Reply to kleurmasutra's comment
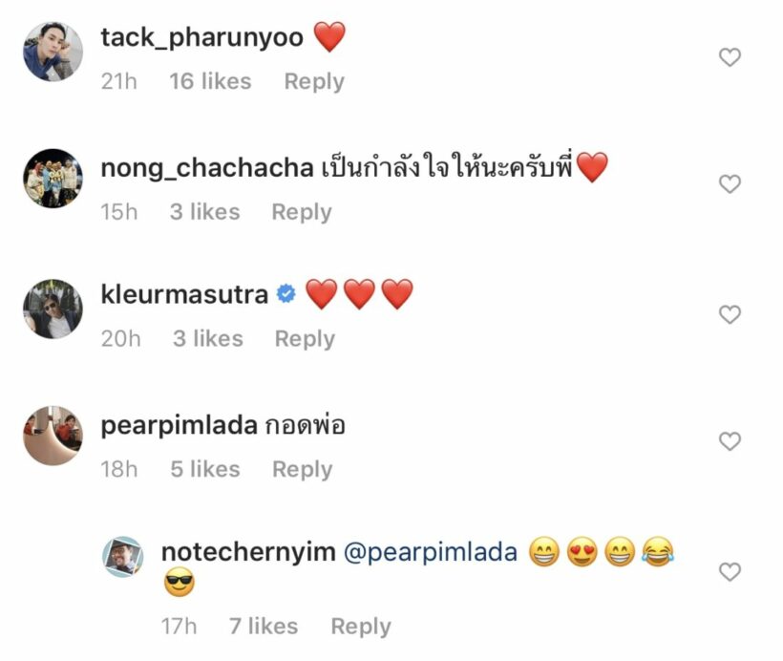 [x=305, y=339]
